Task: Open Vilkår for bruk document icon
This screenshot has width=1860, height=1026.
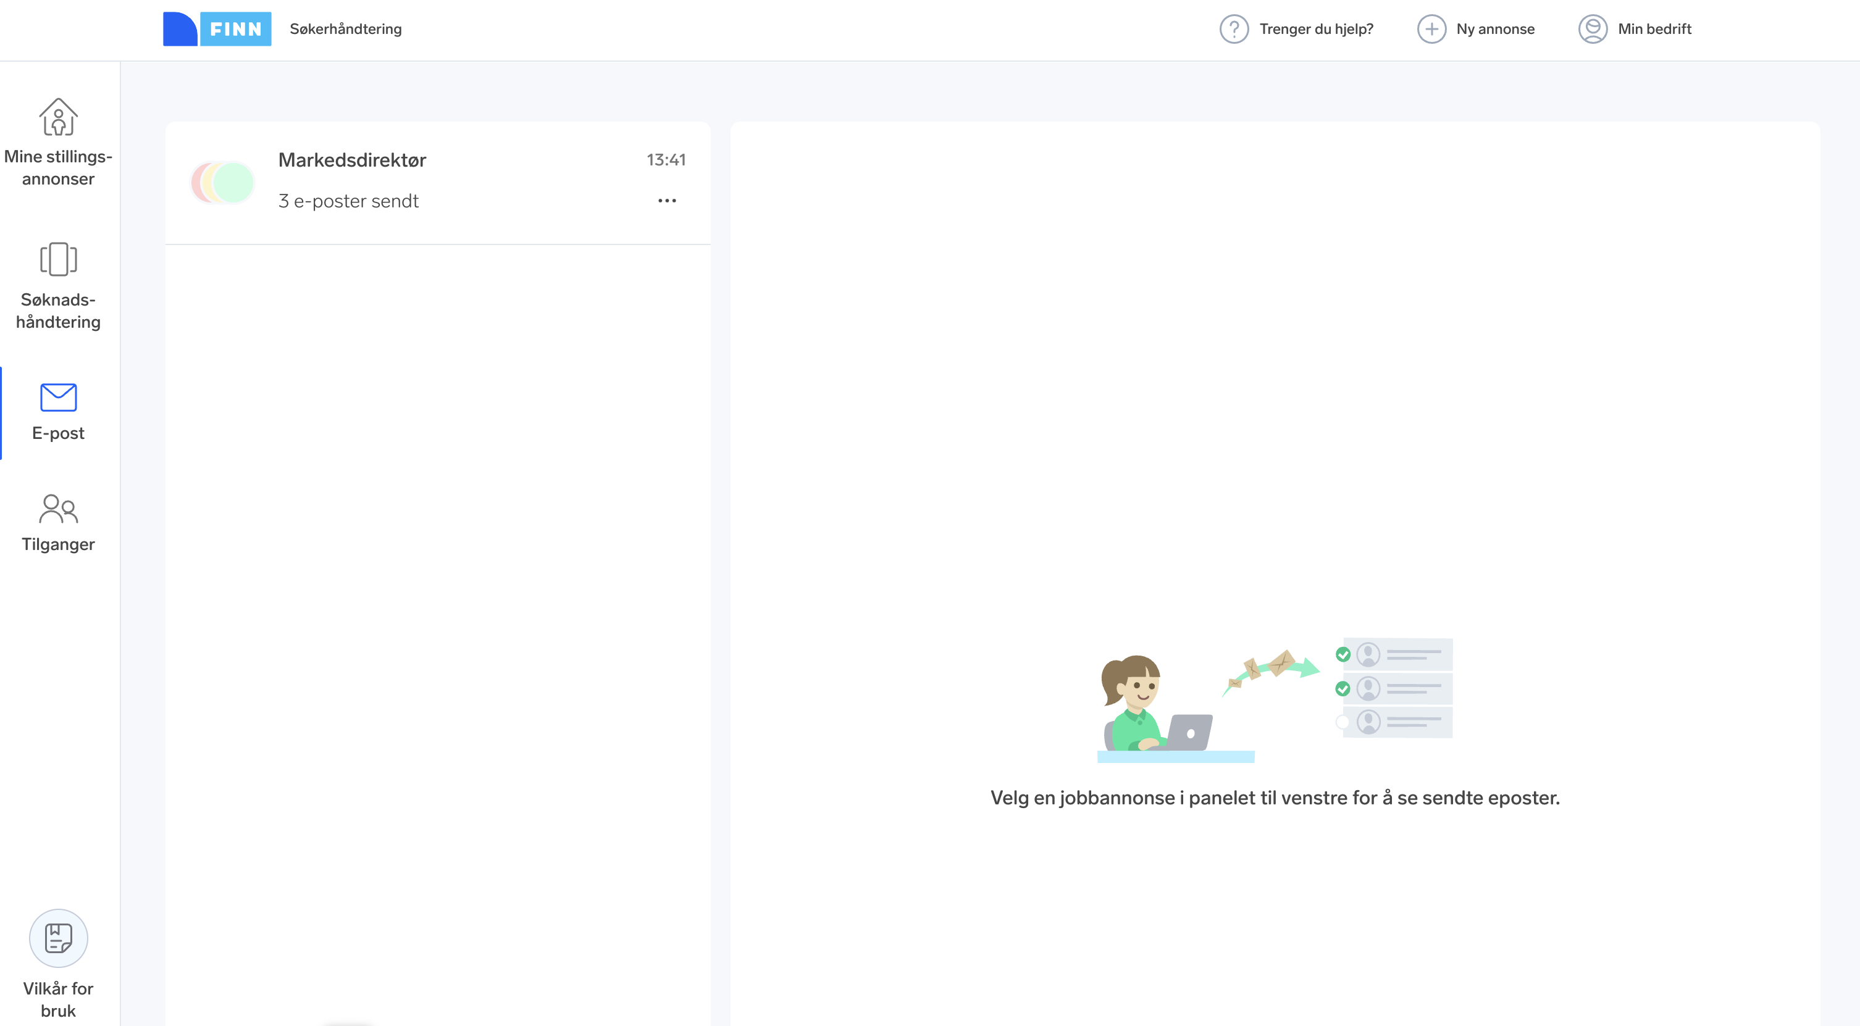Action: click(x=58, y=938)
